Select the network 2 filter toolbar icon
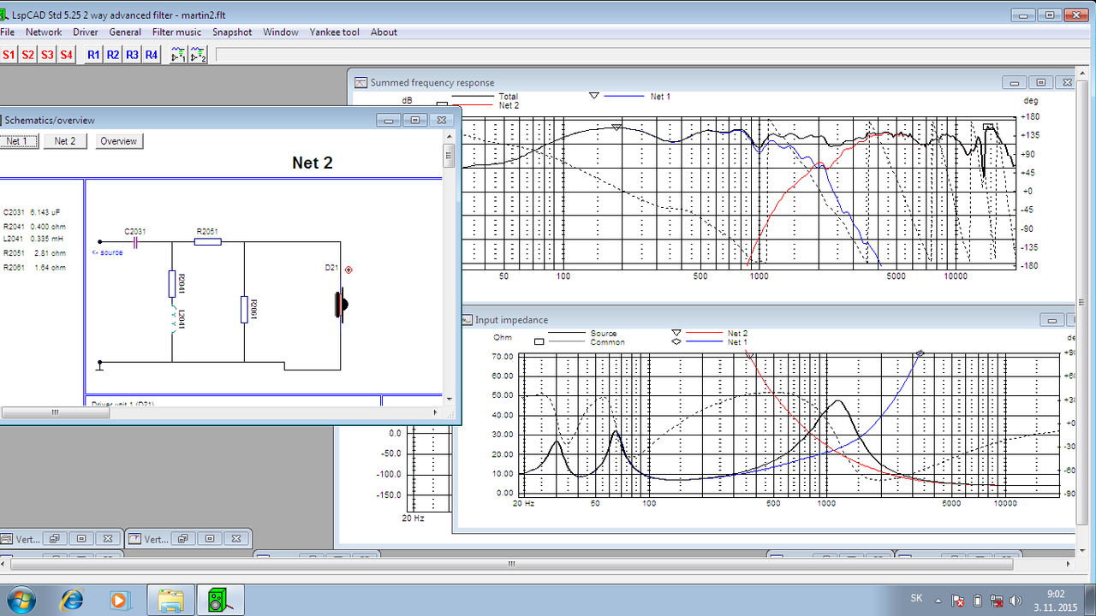1096x616 pixels. click(199, 55)
